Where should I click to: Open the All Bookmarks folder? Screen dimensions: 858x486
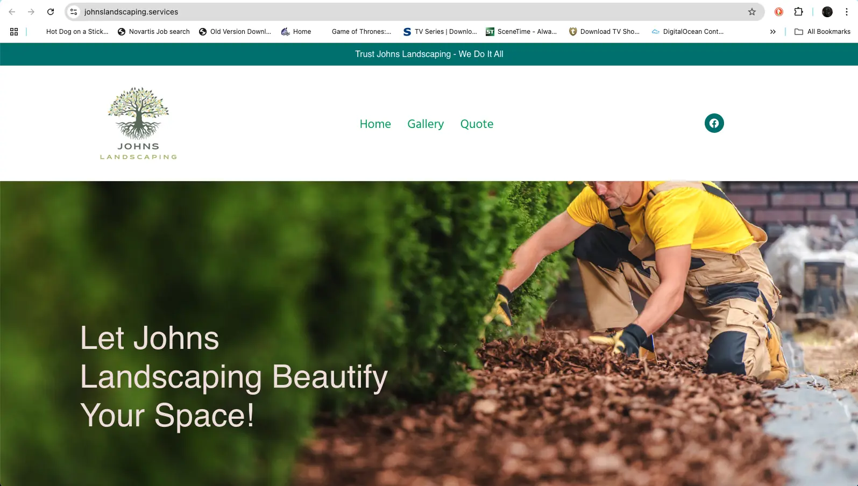[x=822, y=32]
